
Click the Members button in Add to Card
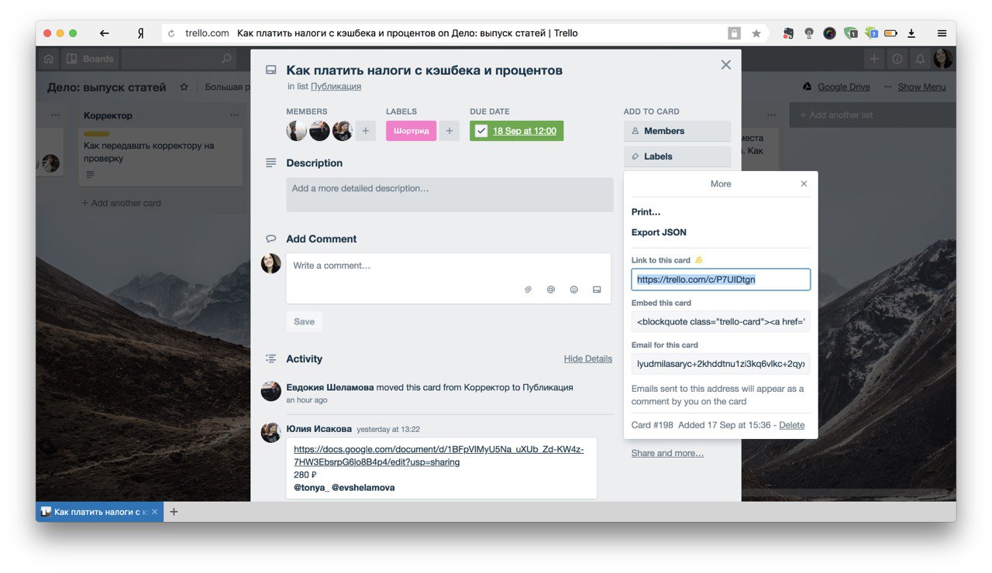pos(677,131)
